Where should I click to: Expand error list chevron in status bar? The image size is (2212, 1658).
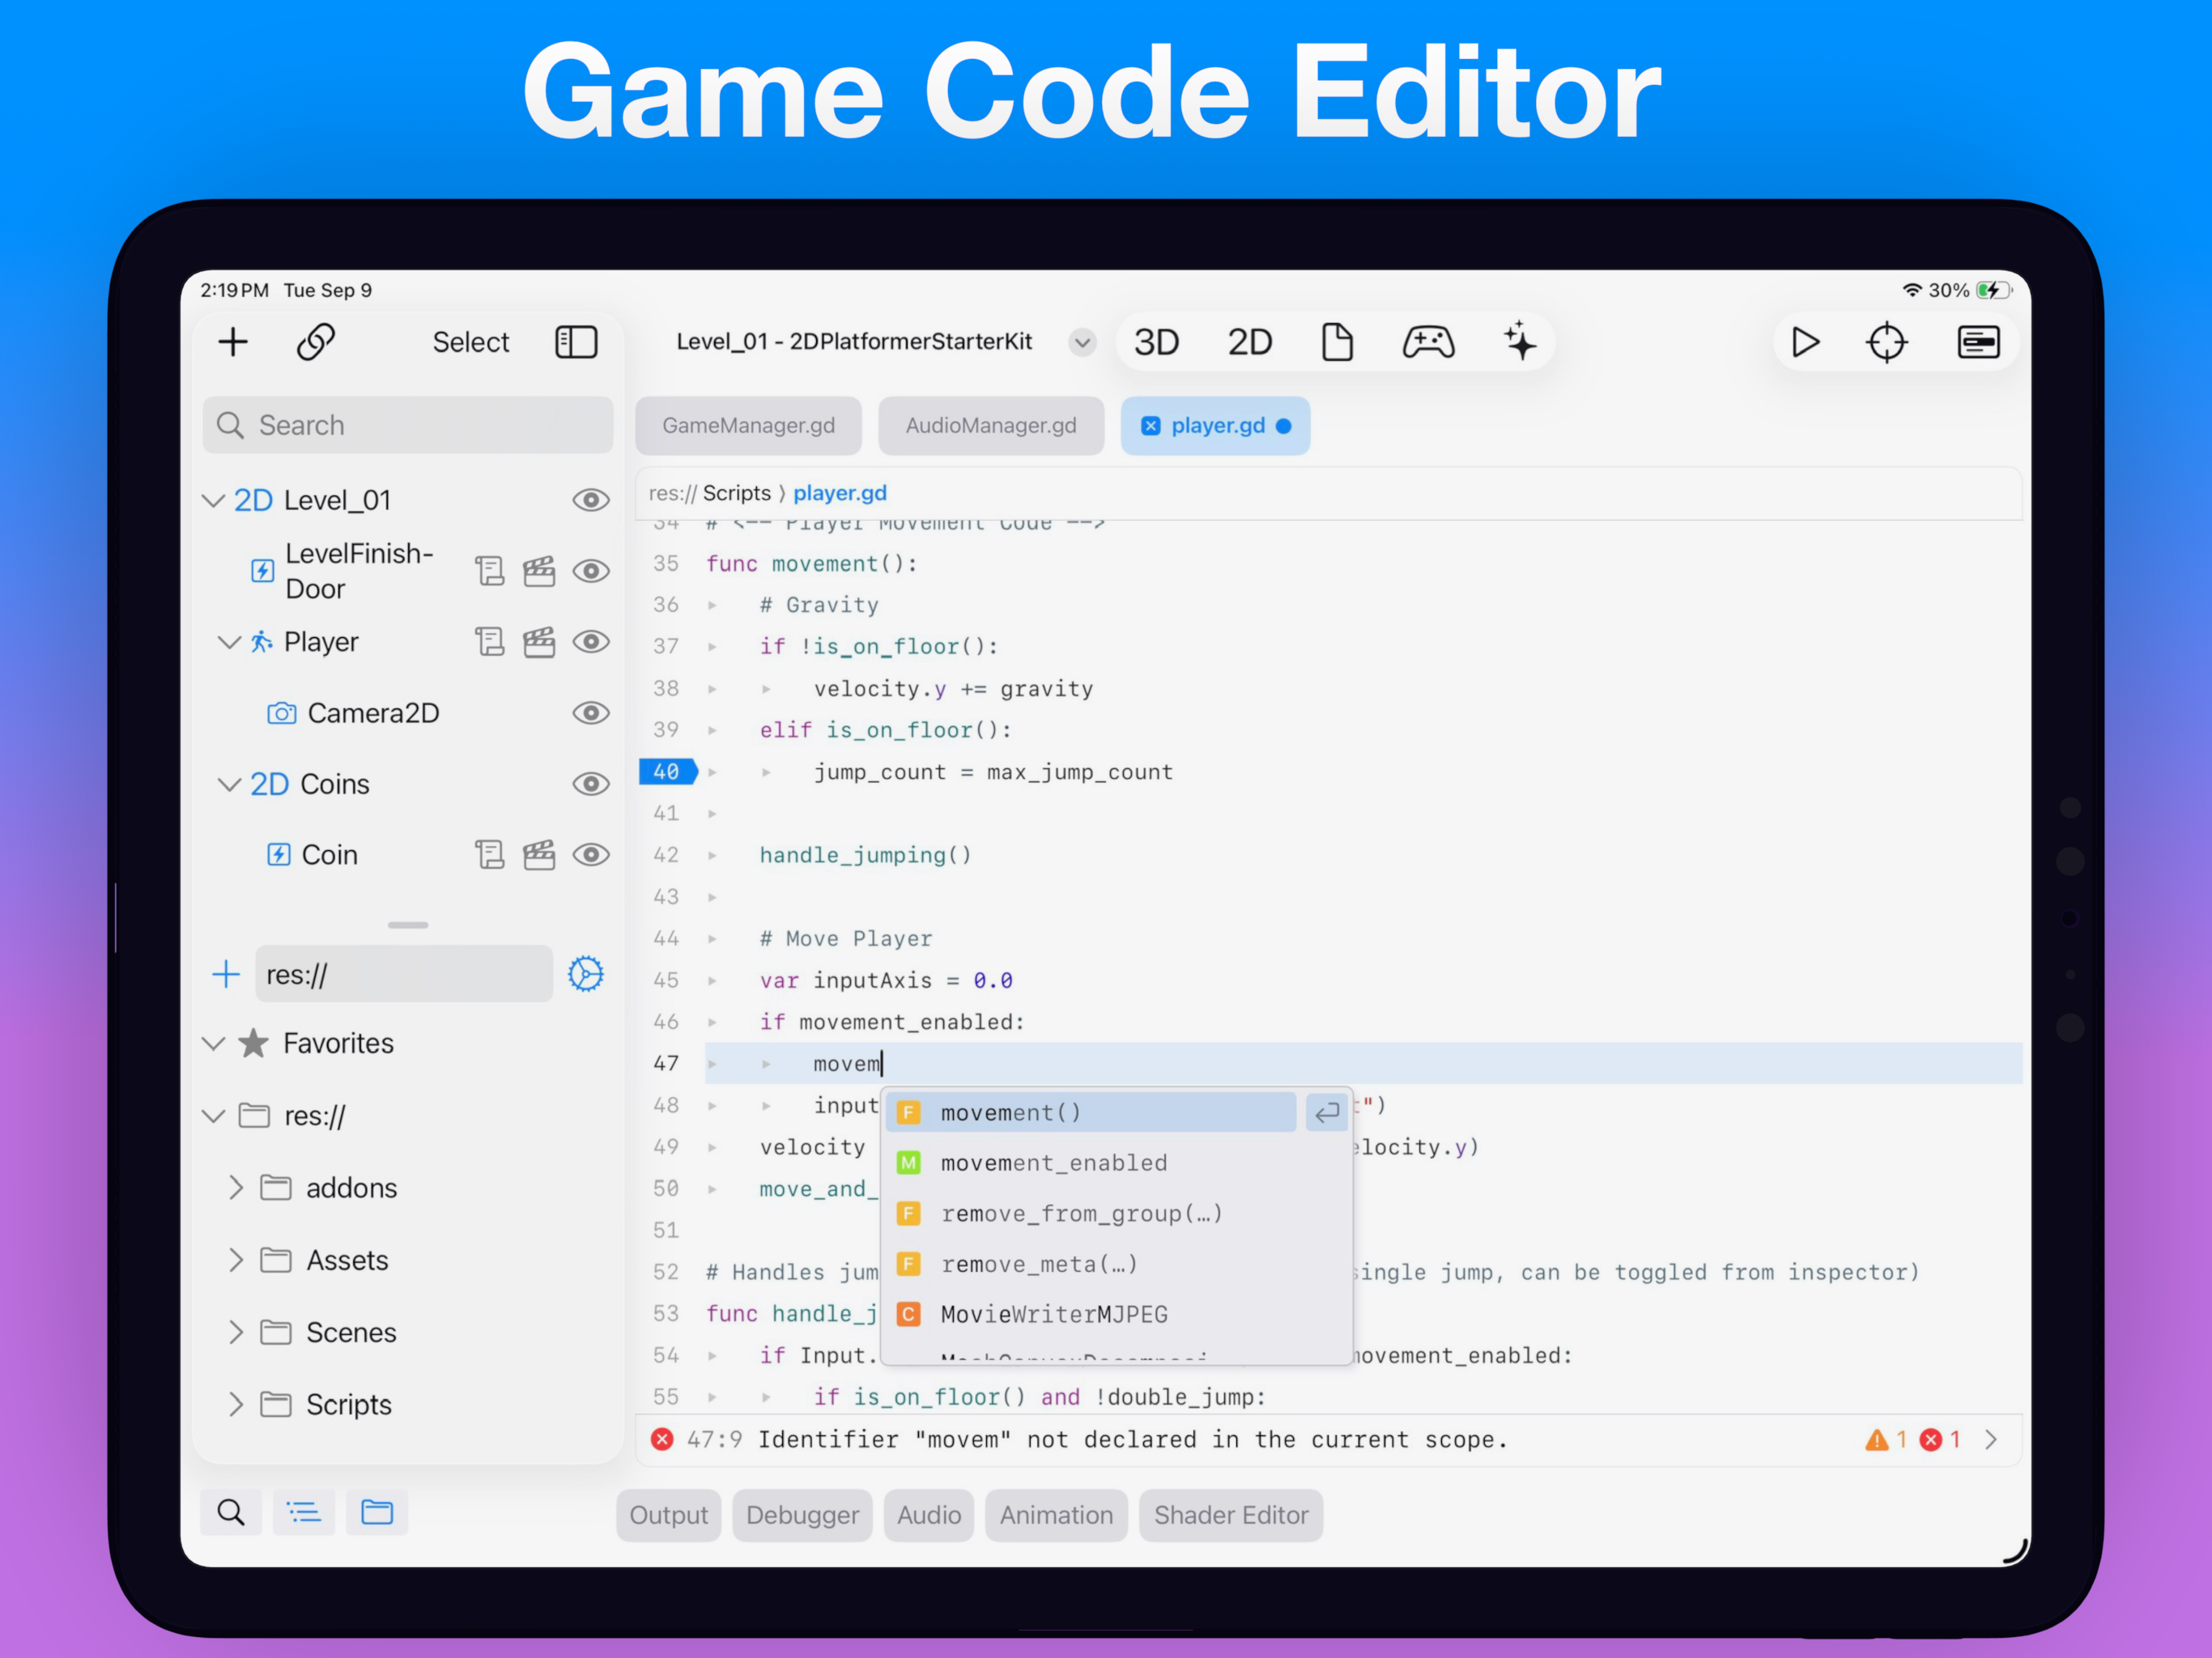[x=1991, y=1440]
